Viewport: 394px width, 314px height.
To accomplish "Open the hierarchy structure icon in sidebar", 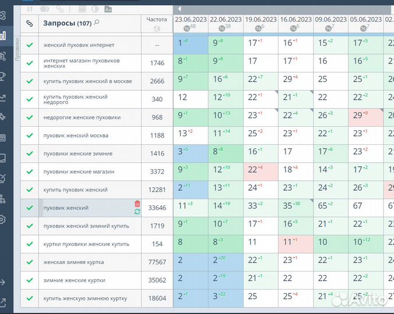I will [3, 199].
